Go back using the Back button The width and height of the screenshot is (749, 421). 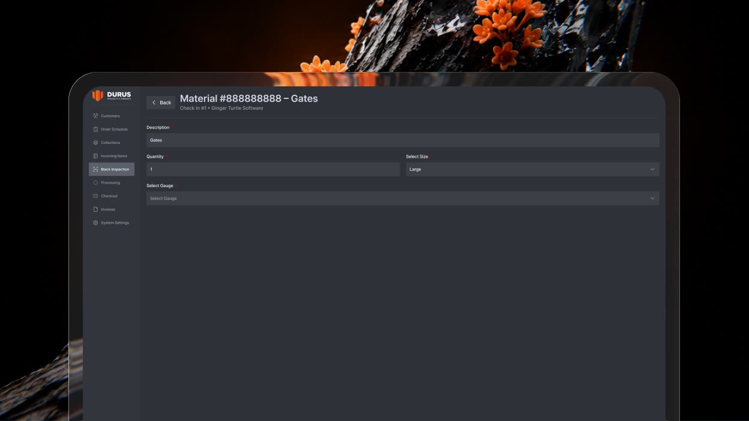[161, 103]
